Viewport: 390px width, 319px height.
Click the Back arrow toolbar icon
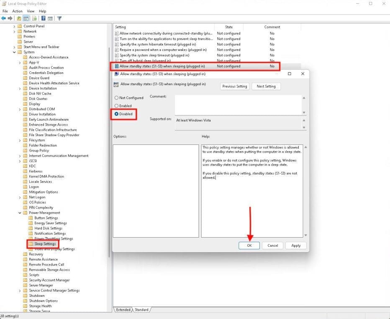(3, 18)
